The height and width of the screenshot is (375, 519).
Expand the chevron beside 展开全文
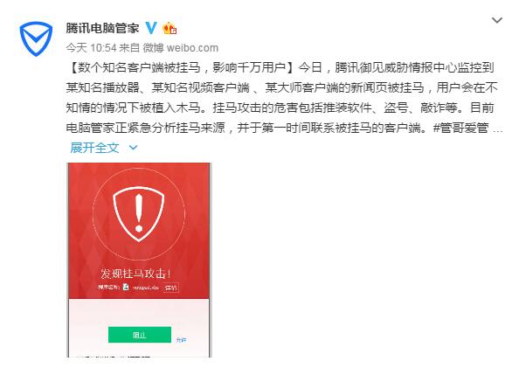(133, 148)
